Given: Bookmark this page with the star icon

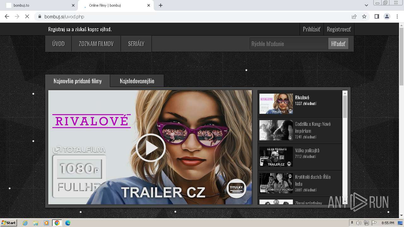Looking at the screenshot, I should pyautogui.click(x=364, y=16).
